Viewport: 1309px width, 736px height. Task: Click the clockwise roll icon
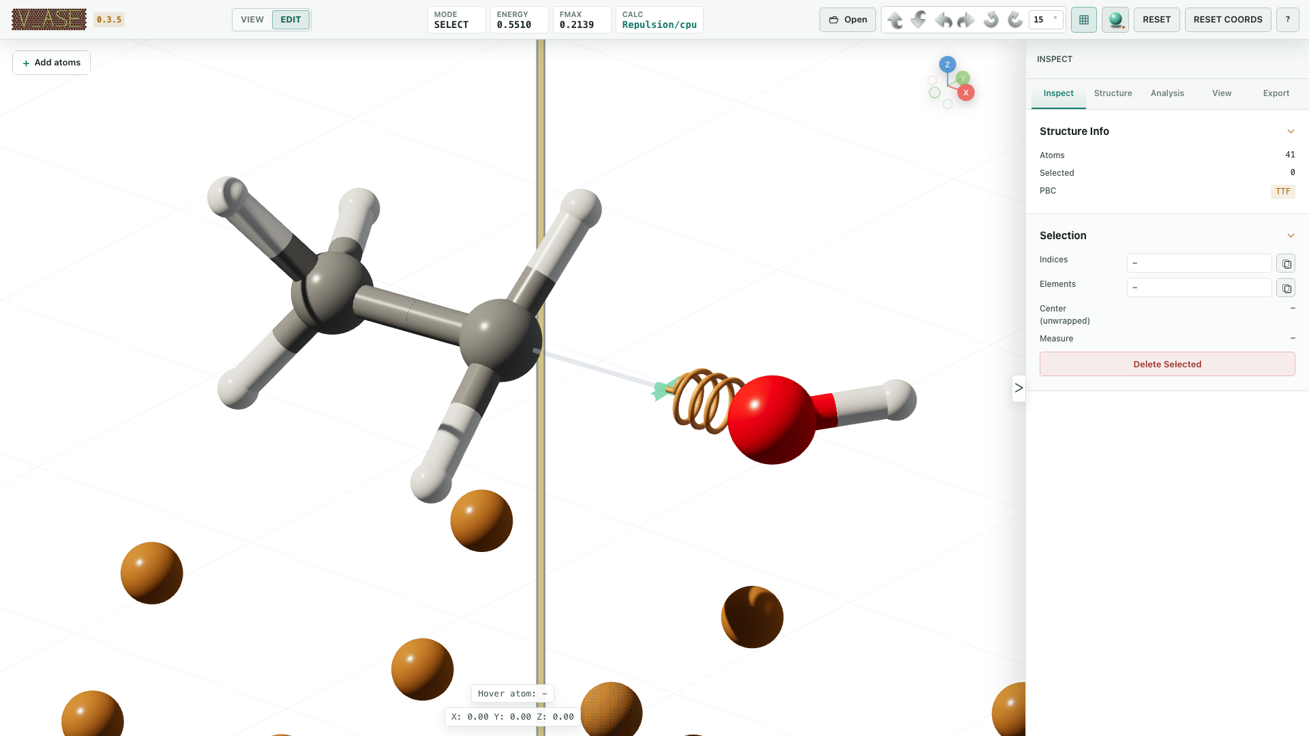point(1015,20)
